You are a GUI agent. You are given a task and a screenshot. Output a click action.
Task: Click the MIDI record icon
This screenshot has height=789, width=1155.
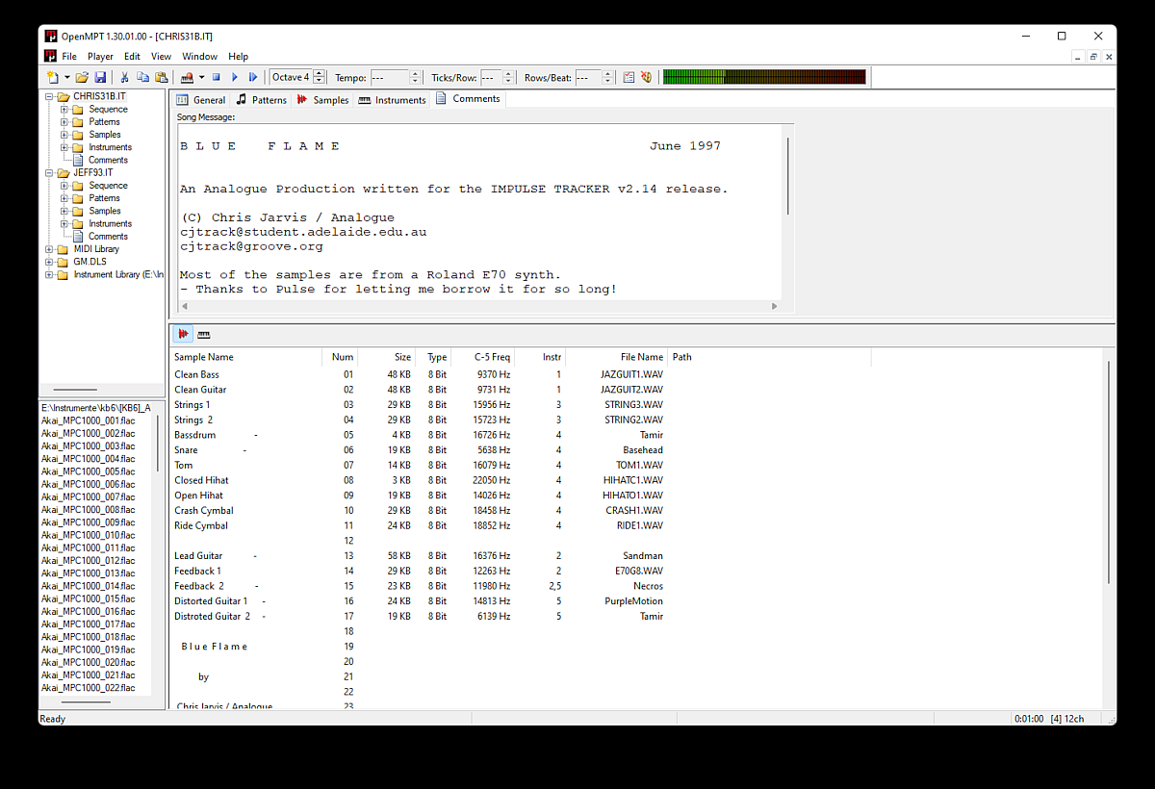click(187, 77)
